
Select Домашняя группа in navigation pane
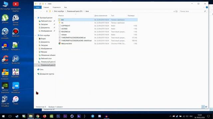47,74
